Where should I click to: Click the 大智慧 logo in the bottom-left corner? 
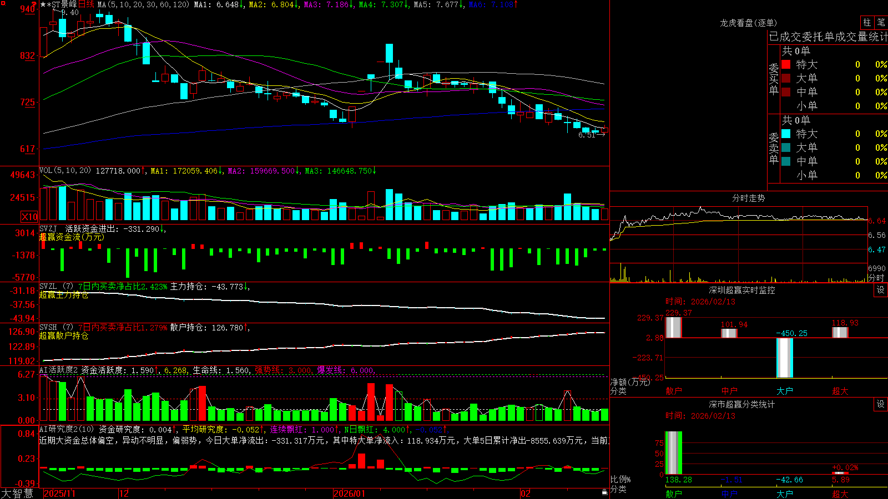pyautogui.click(x=17, y=493)
